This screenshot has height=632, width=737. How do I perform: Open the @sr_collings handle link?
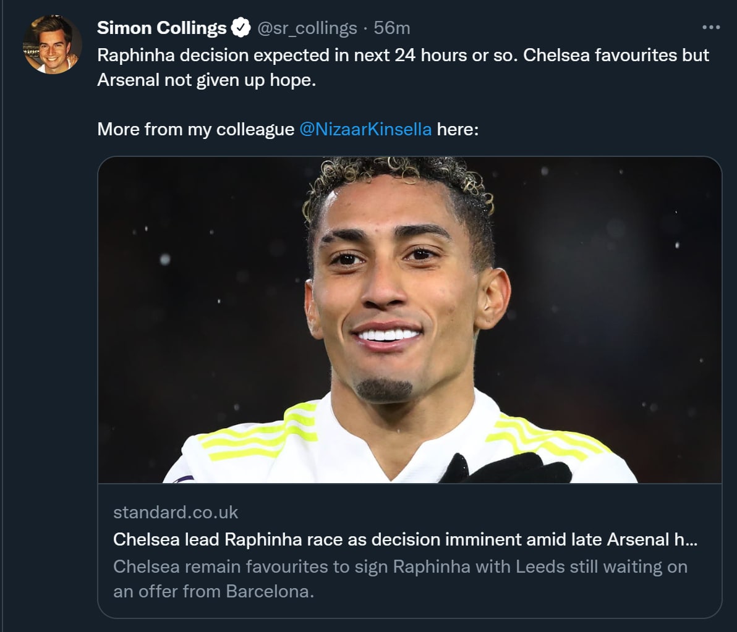pos(307,28)
